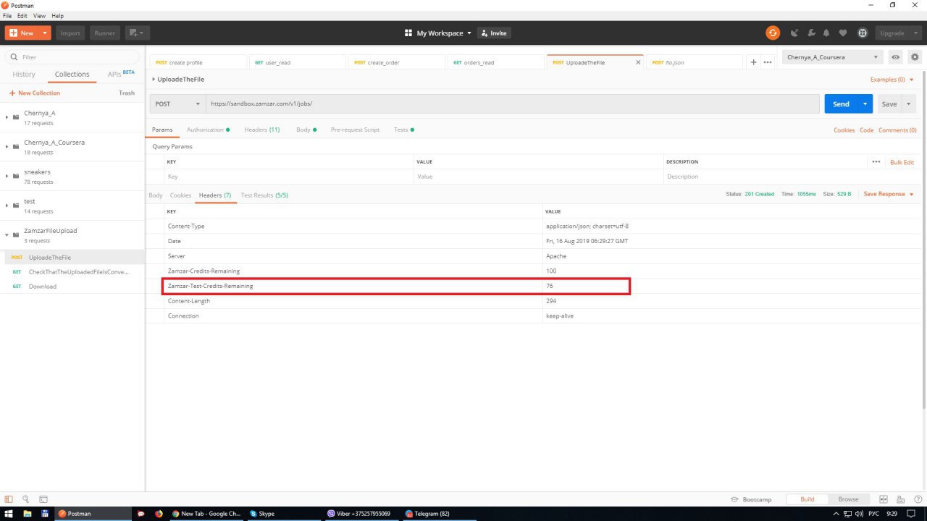Viewport: 927px width, 521px height.
Task: Open the Save Response dropdown
Action: [x=889, y=194]
